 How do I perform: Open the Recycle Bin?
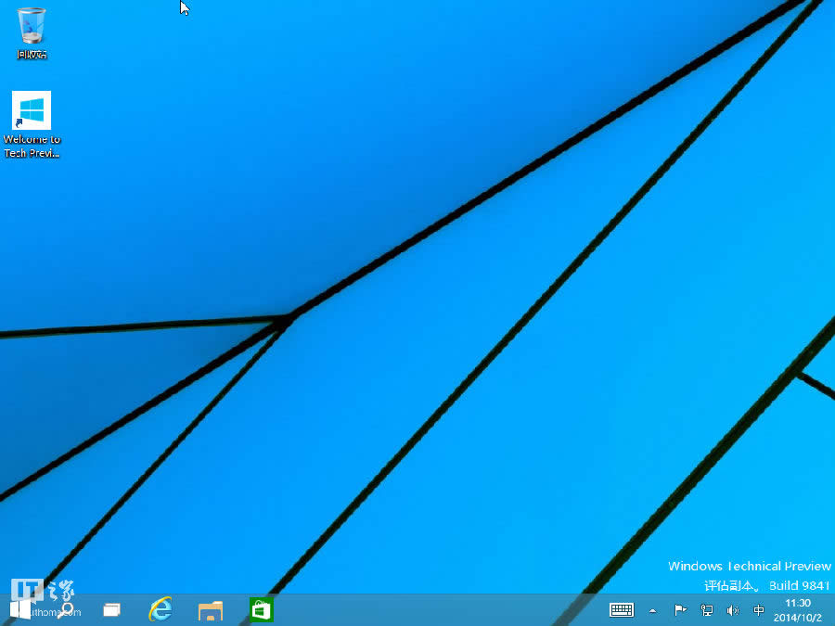(x=32, y=23)
